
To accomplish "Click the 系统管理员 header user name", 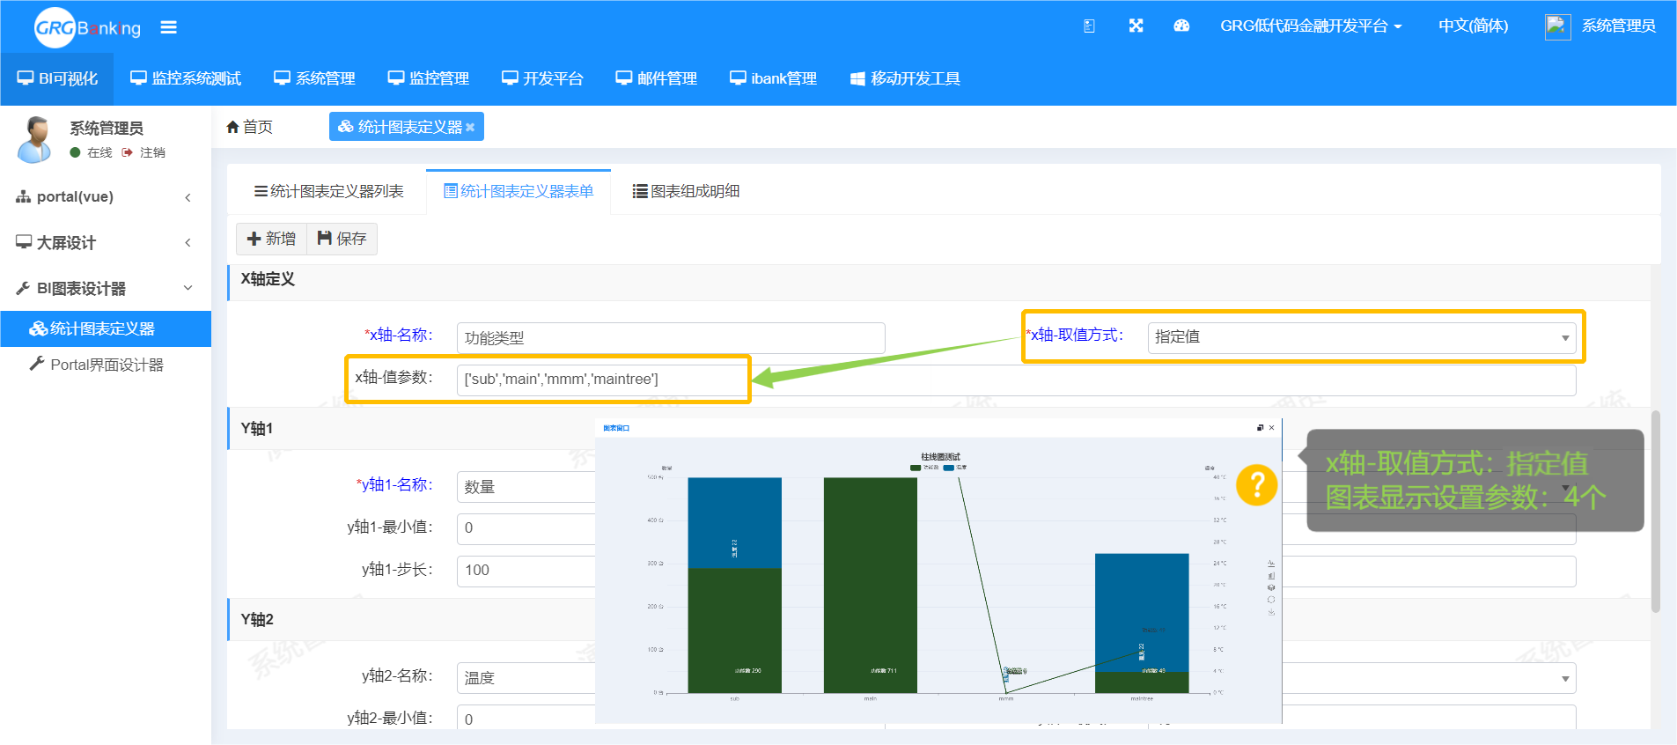I will 1618,26.
